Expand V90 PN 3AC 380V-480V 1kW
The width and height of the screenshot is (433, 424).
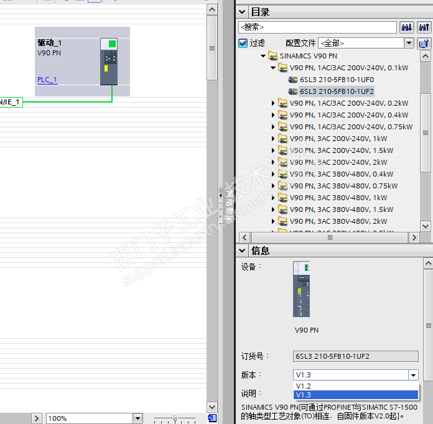point(273,198)
